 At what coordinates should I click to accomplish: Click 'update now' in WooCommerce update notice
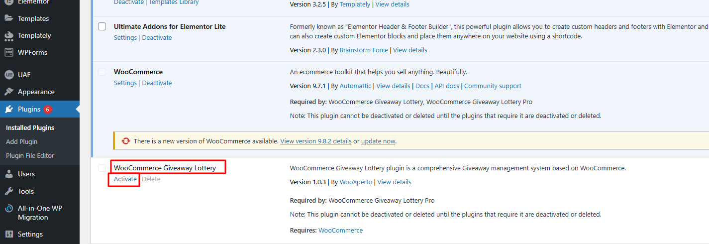tap(378, 141)
